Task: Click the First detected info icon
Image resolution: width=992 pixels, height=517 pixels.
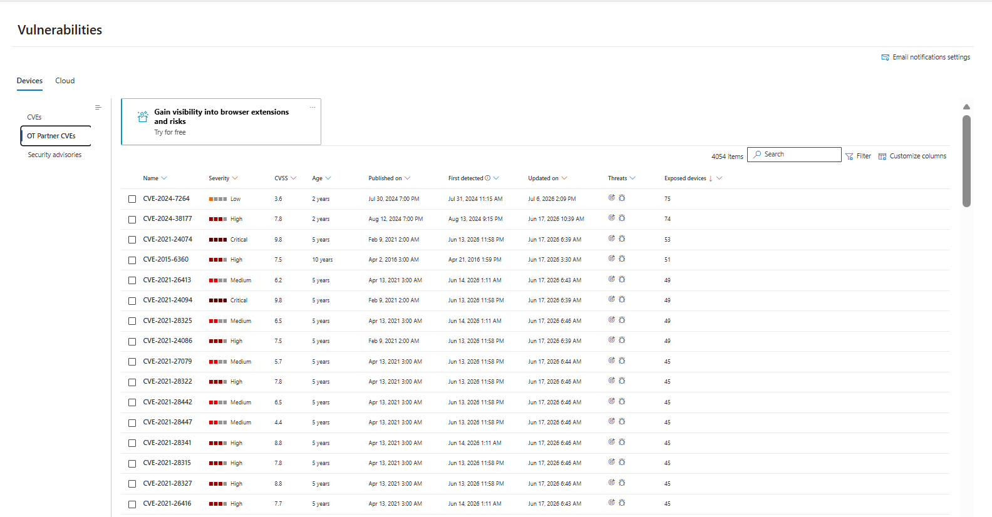Action: 488,178
